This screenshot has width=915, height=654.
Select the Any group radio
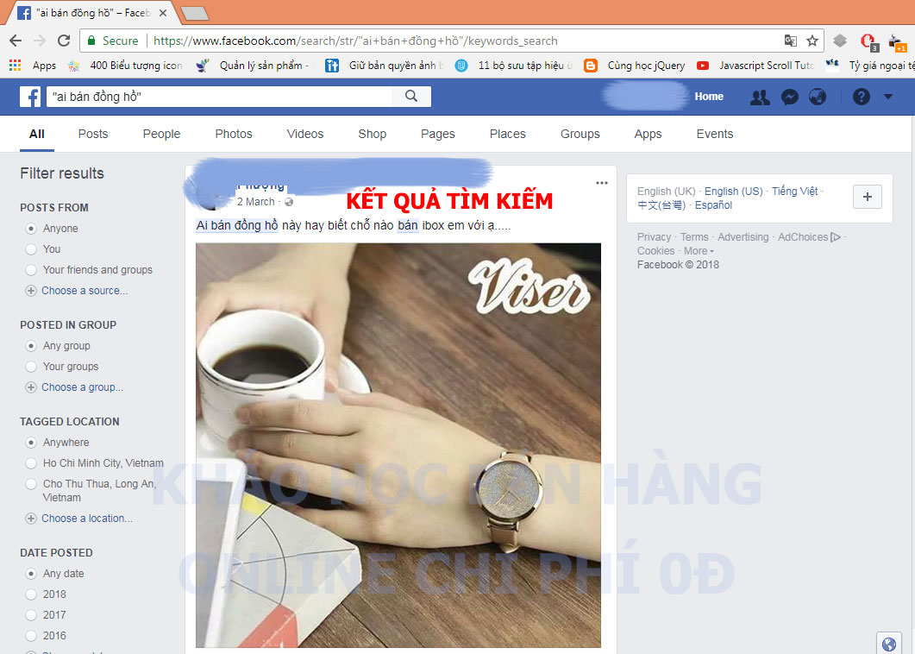(x=31, y=346)
